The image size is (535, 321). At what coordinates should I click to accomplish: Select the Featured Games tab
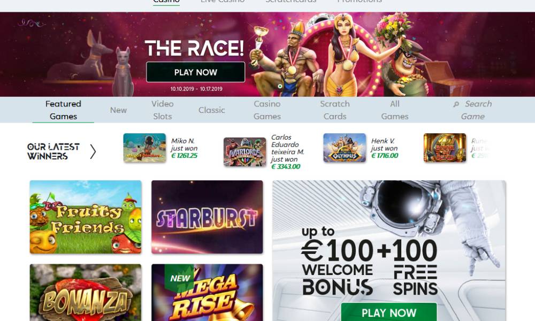63,110
